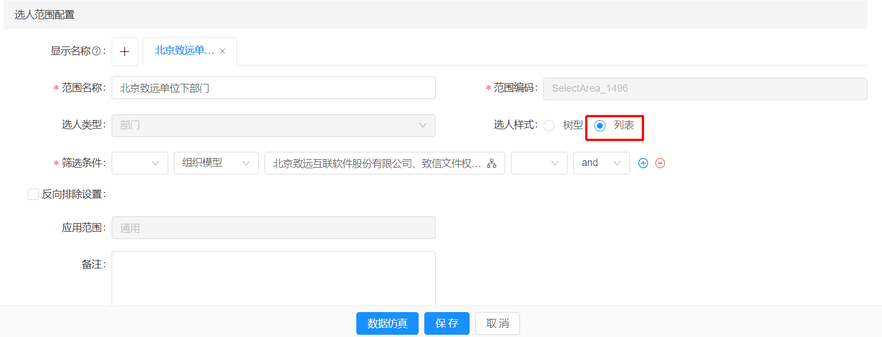Image resolution: width=882 pixels, height=337 pixels.
Task: Open the and logic operator dropdown
Action: (602, 163)
